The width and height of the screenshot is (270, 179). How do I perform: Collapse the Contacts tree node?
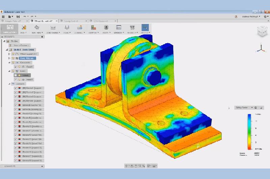pyautogui.click(x=9, y=84)
